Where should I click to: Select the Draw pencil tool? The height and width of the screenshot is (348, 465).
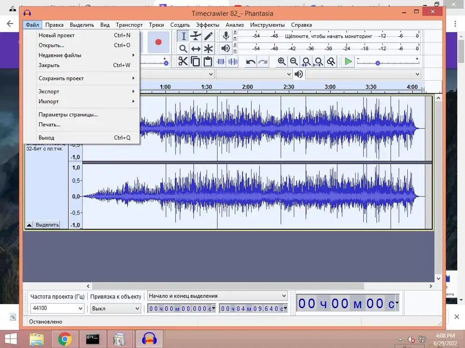point(208,36)
